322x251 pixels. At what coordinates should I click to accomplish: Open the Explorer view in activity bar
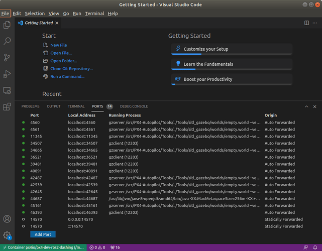[x=7, y=25]
